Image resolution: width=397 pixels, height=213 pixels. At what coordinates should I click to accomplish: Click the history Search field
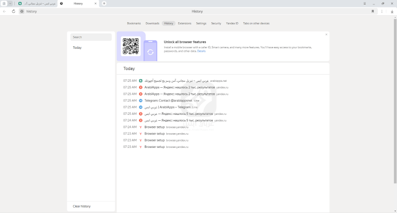(91, 37)
